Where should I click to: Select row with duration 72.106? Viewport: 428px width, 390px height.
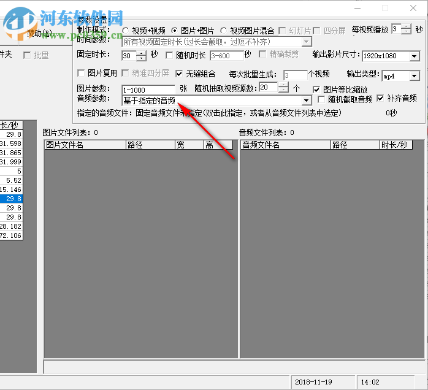coord(11,235)
